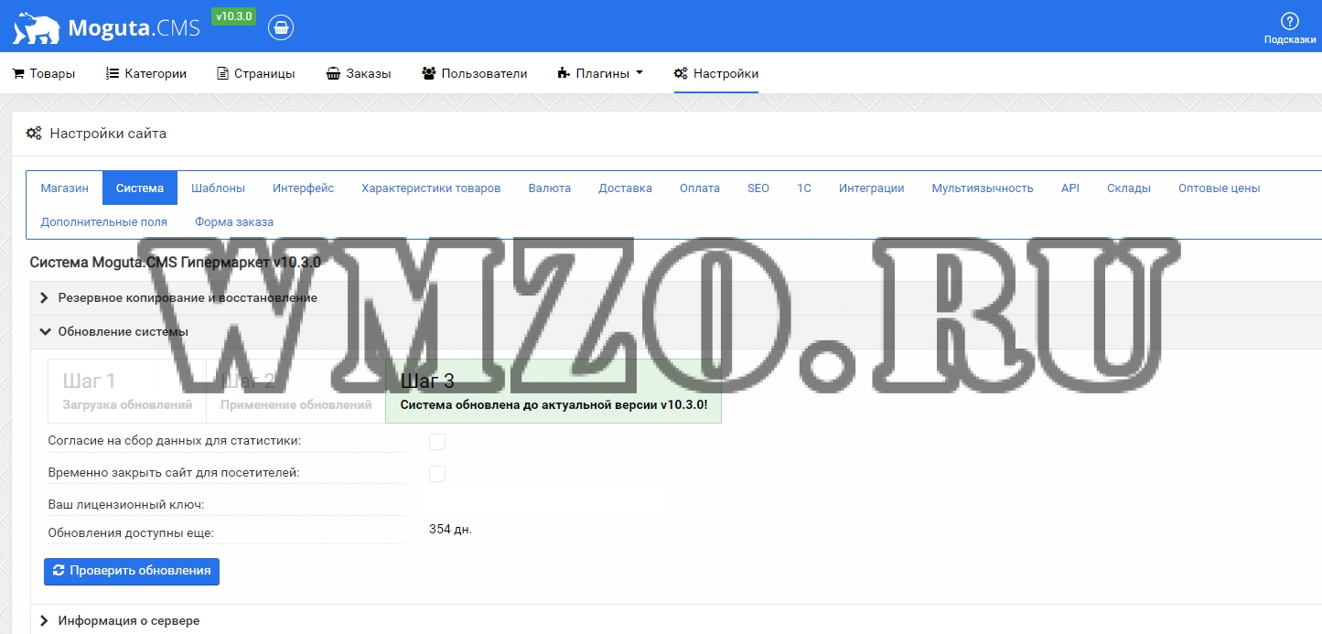Go to Пользователи section
The image size is (1322, 634).
(x=475, y=73)
